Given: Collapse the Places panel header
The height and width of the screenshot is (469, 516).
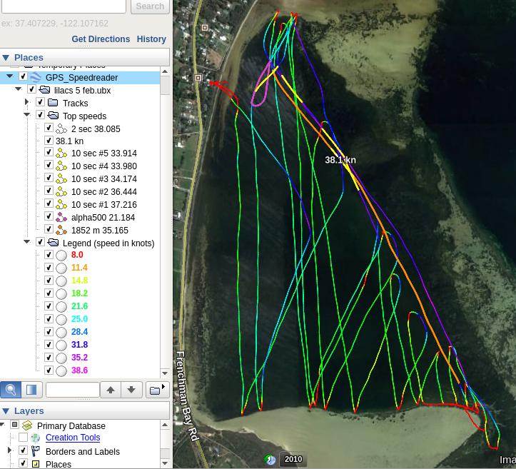Looking at the screenshot, I should coord(6,58).
